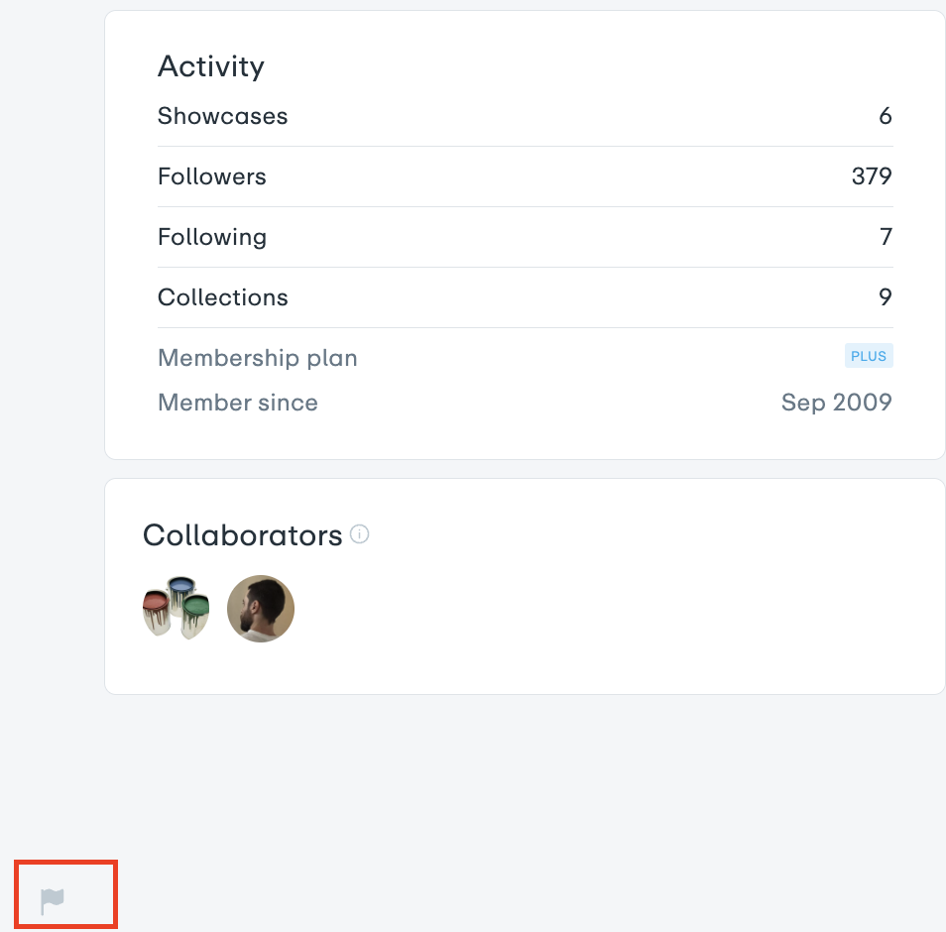
Task: Click the flag report icon
Action: pyautogui.click(x=53, y=901)
